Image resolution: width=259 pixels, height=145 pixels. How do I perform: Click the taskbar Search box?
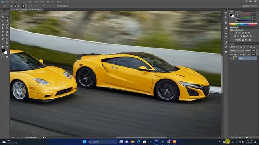coord(103,142)
